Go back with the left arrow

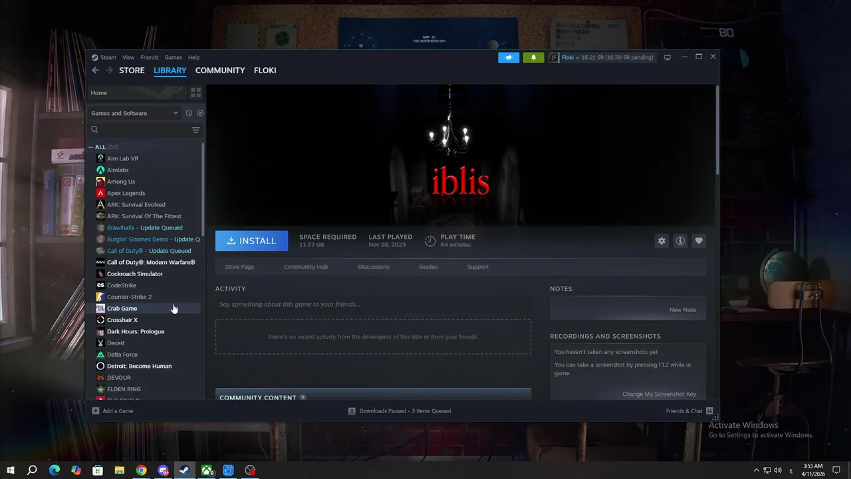point(95,70)
